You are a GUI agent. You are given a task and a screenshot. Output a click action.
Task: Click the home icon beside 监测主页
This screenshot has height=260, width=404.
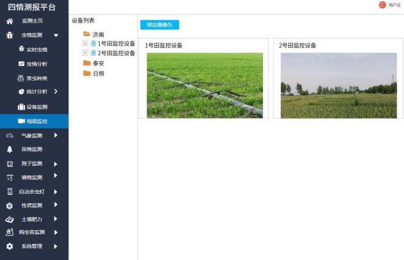point(9,21)
